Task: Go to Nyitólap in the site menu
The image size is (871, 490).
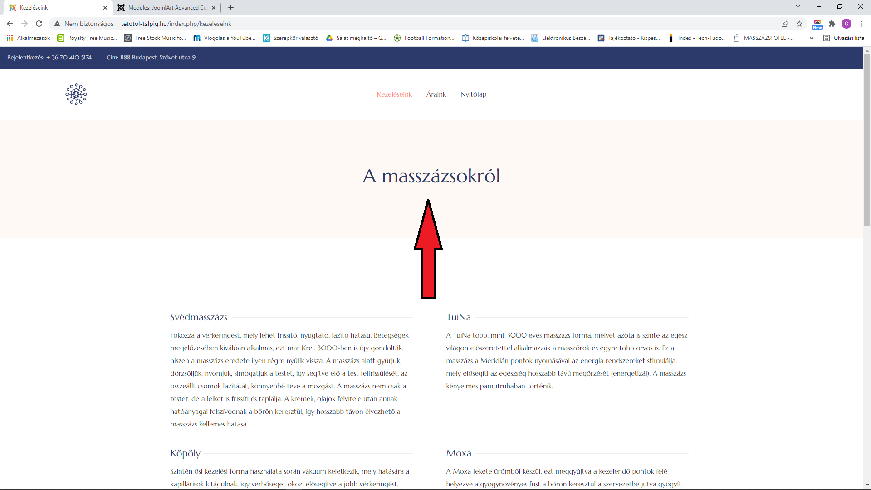Action: 473,94
